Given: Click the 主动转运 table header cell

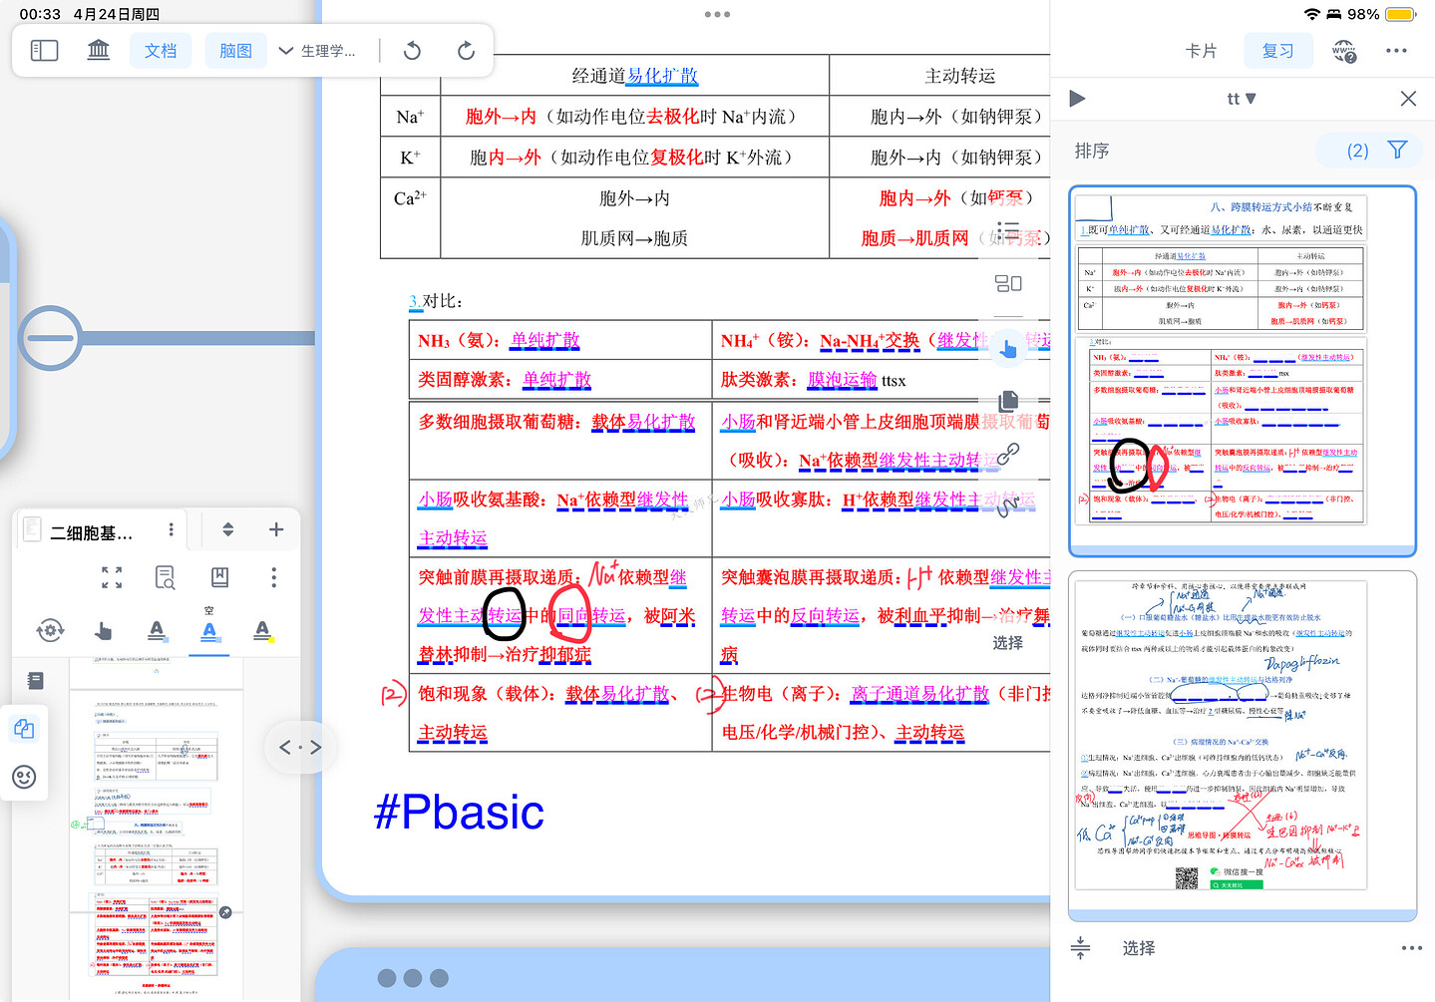Looking at the screenshot, I should coord(959,76).
